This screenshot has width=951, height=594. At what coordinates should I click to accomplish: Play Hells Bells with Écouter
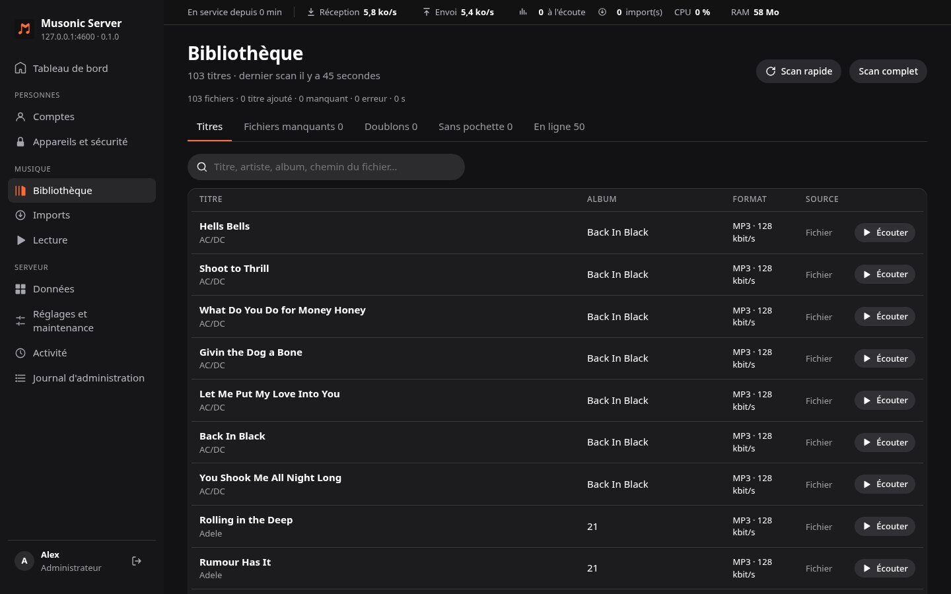coord(885,232)
